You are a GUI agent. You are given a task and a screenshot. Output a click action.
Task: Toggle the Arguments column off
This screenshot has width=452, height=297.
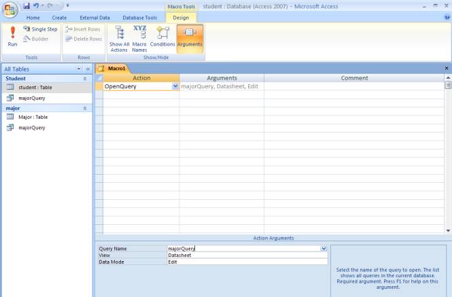tap(190, 39)
